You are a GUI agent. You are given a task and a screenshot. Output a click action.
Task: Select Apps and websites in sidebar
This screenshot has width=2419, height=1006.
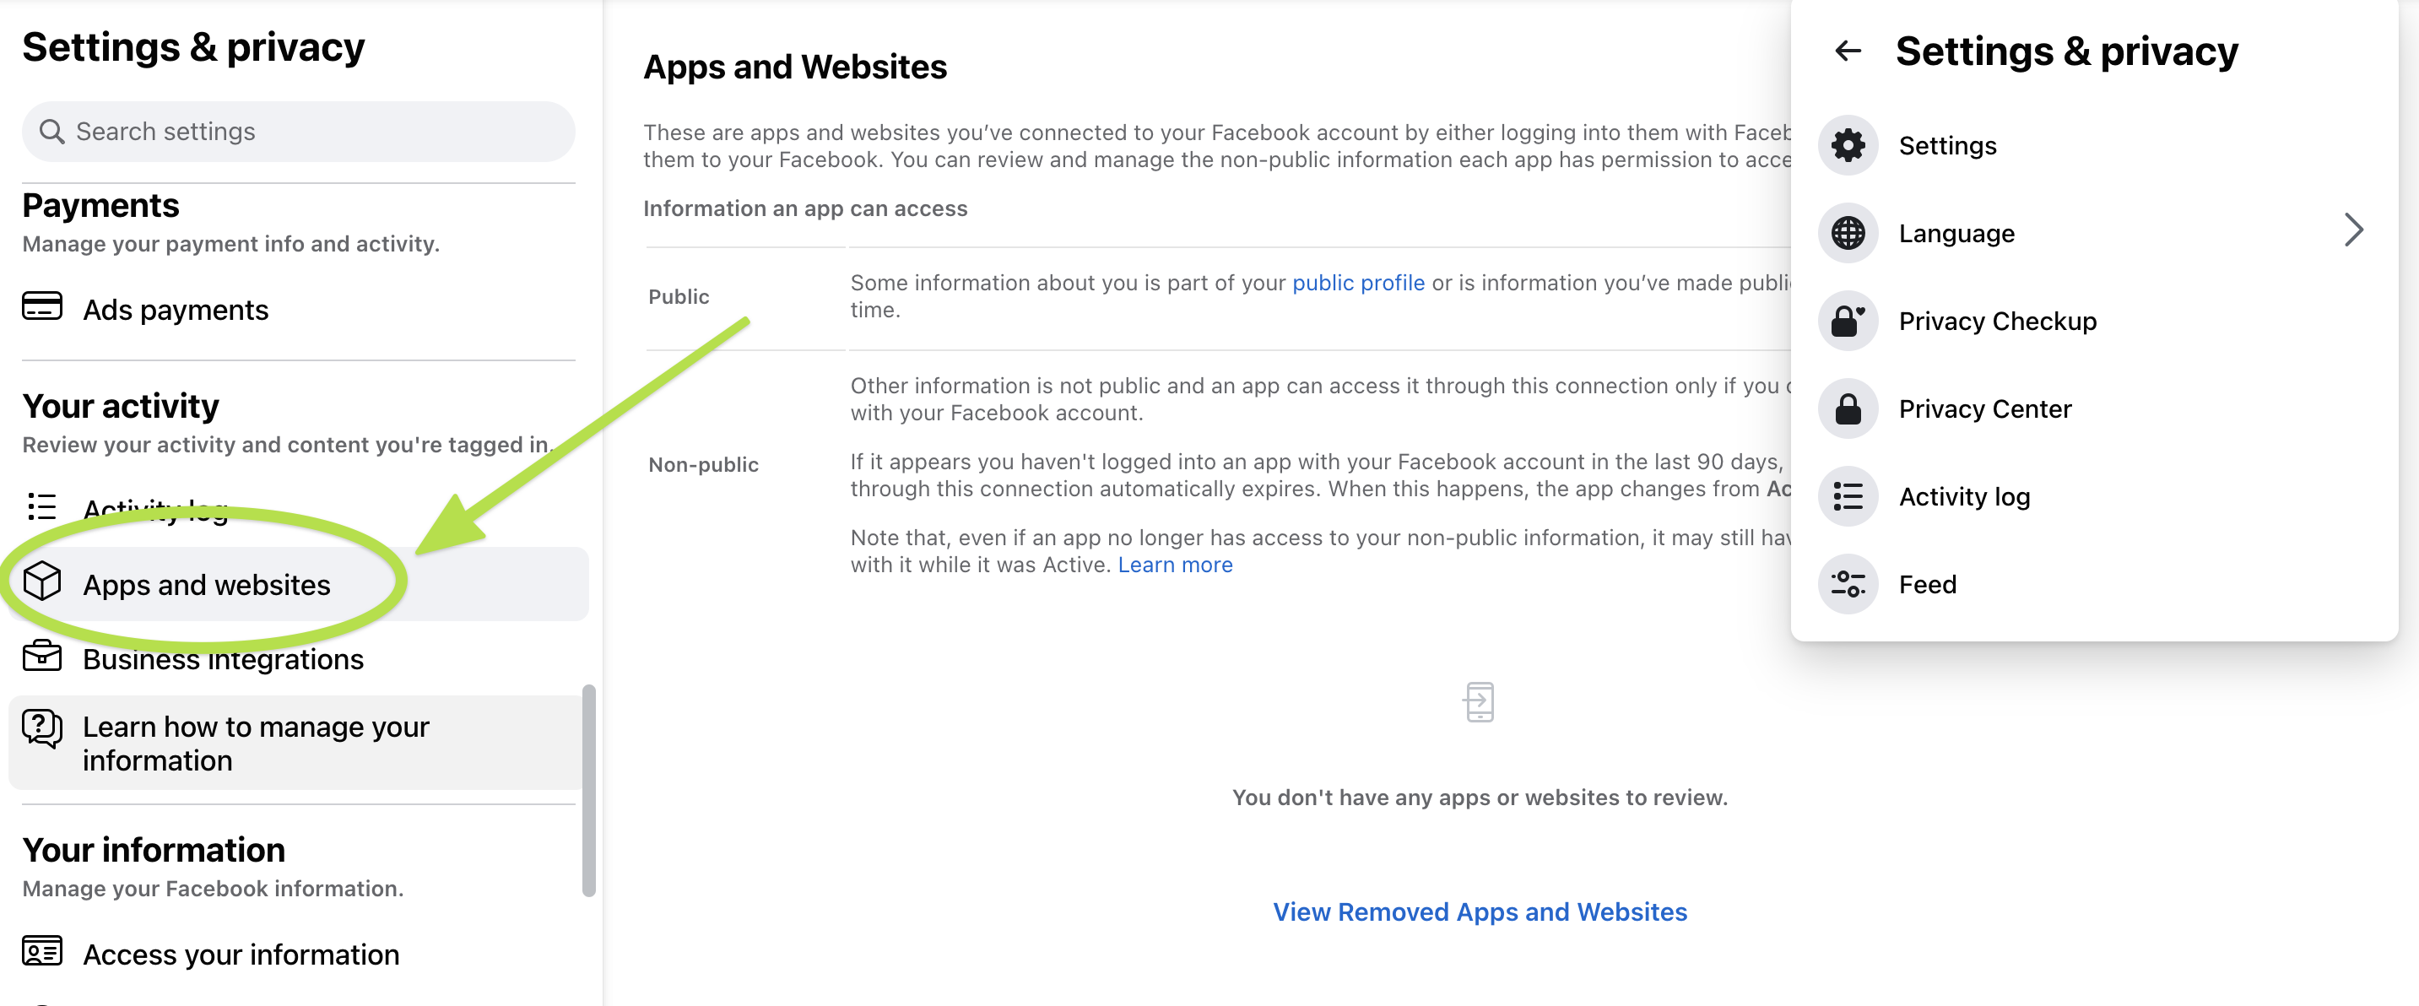click(x=207, y=585)
